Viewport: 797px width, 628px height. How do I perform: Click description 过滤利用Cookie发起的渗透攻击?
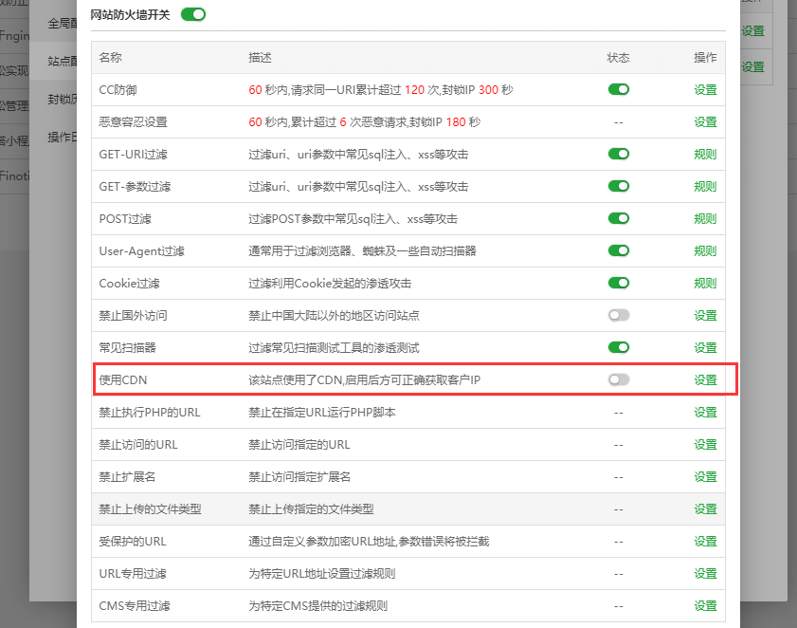coord(330,284)
